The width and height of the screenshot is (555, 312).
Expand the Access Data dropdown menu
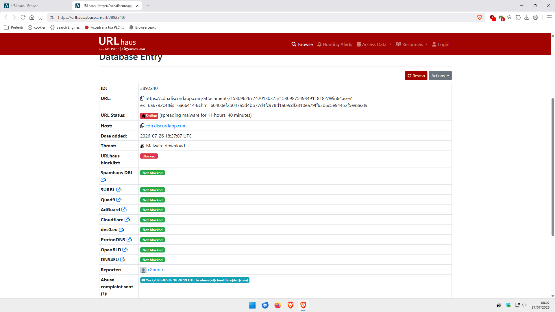click(x=374, y=44)
